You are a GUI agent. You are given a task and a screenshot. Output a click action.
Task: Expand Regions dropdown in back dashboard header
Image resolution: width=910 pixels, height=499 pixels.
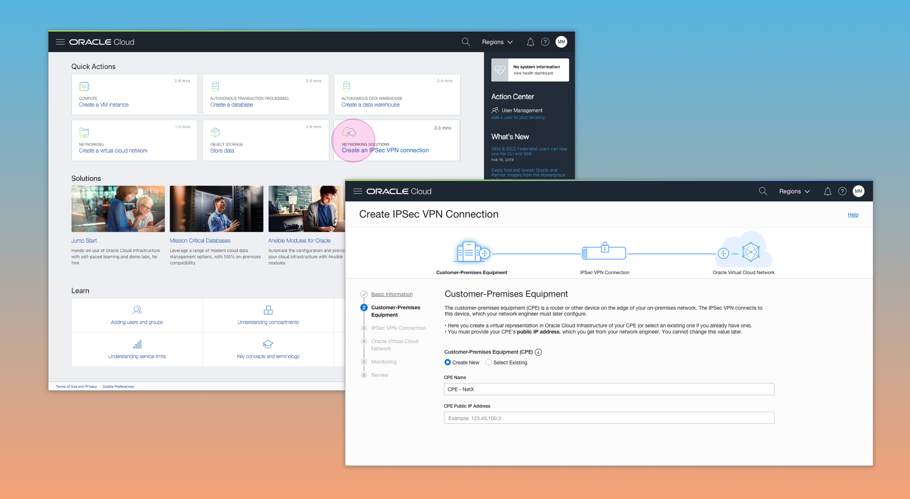(x=497, y=42)
